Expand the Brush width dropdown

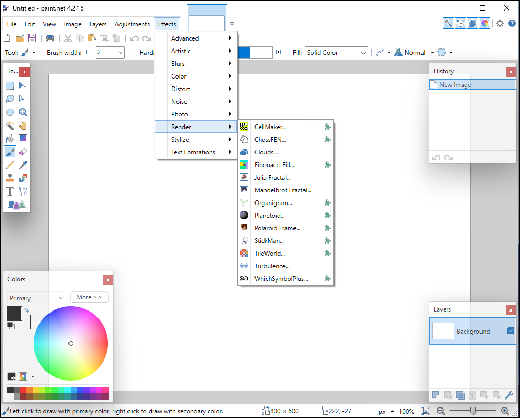coord(120,53)
